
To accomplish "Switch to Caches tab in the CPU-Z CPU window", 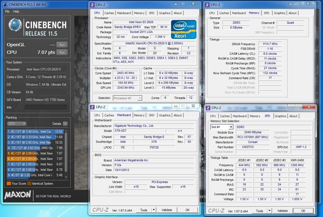I will pos(109,13).
